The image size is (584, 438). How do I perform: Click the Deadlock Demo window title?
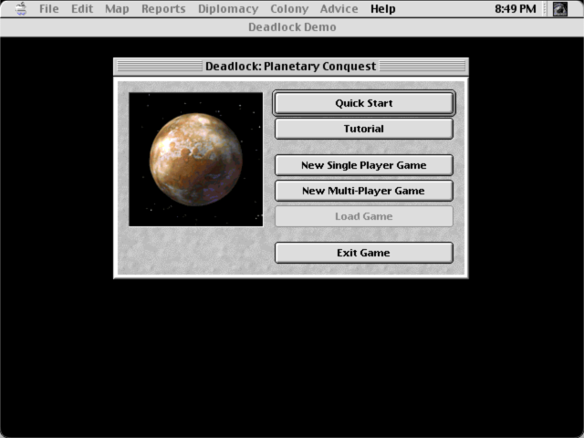[x=292, y=27]
